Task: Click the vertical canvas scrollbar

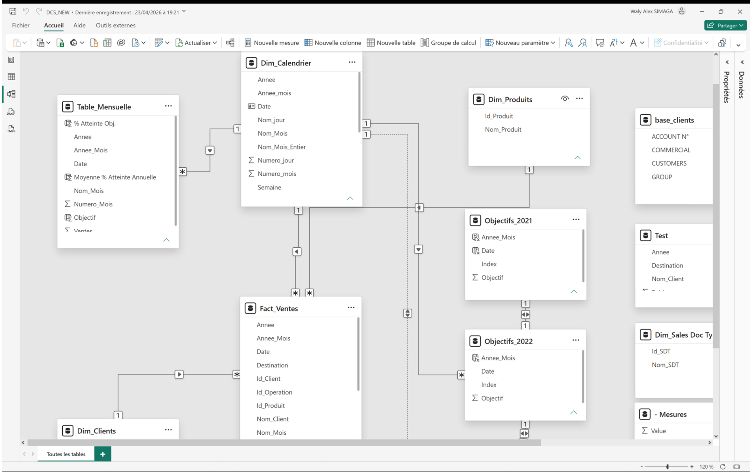Action: pyautogui.click(x=716, y=215)
